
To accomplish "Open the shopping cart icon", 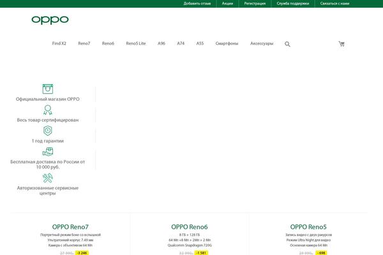I will point(342,44).
